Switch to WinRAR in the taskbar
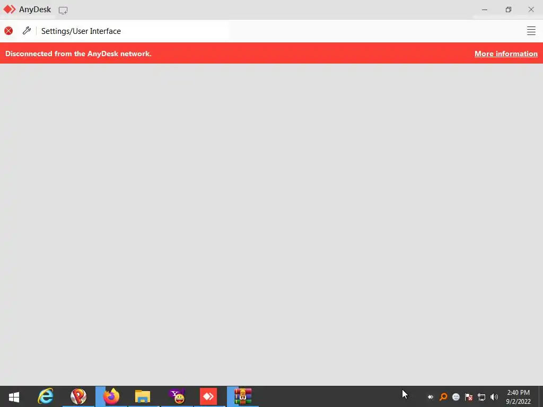The width and height of the screenshot is (543, 407). (243, 396)
